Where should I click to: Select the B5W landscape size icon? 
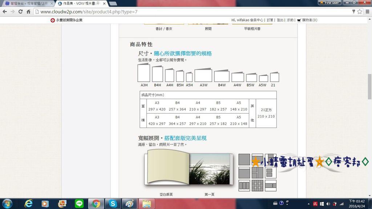(x=251, y=78)
